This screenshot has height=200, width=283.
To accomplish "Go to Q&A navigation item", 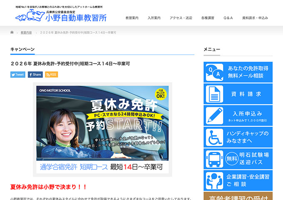I will 228,18.
